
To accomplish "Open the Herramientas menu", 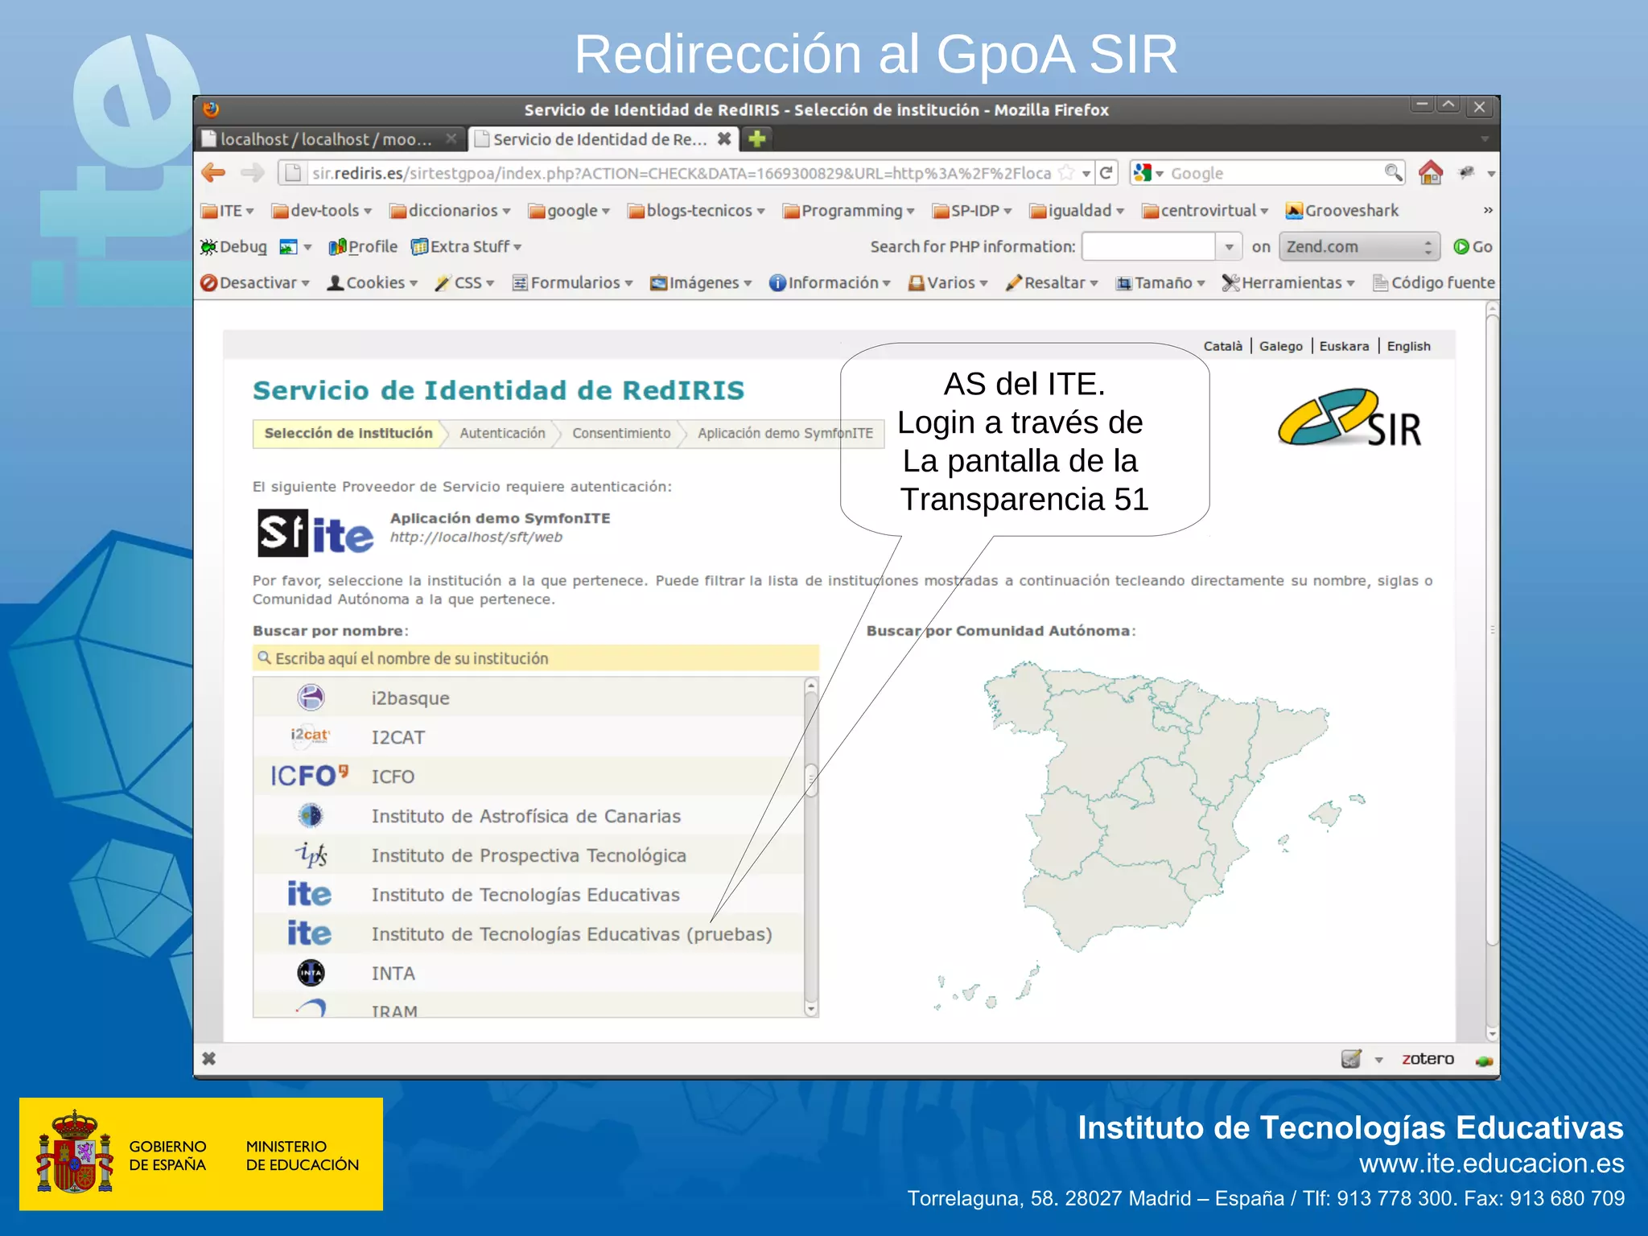I will (x=1288, y=283).
